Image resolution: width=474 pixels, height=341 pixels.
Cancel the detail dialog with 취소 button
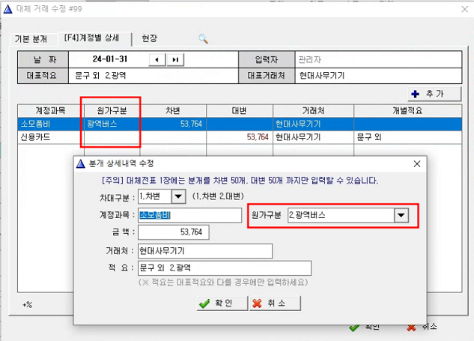click(275, 304)
